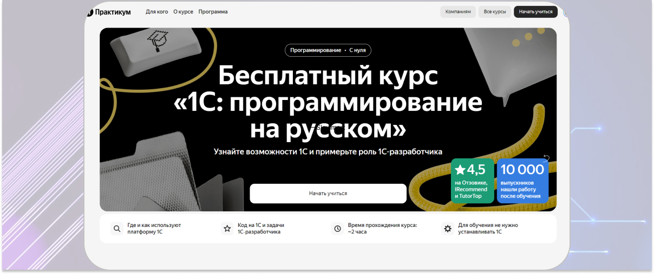Open the Практикум logo home link
Viewport: 654px width, 274px height.
pos(108,12)
